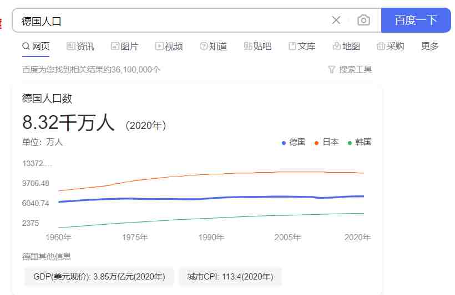Click in the 德国人口 search input field
Screen dimensions: 455x295
click(171, 20)
